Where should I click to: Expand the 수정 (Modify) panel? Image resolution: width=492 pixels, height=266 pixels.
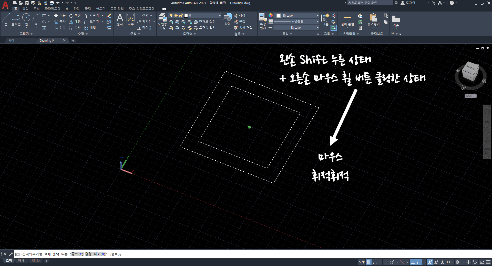point(83,34)
